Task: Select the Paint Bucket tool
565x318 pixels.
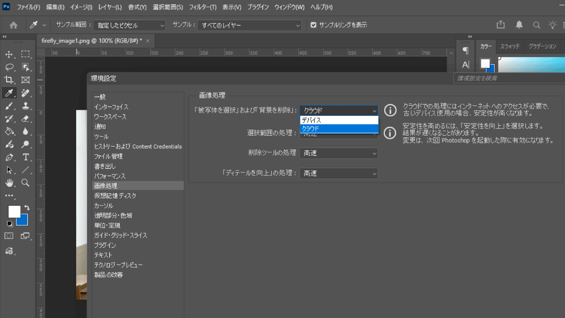Action: pos(8,131)
